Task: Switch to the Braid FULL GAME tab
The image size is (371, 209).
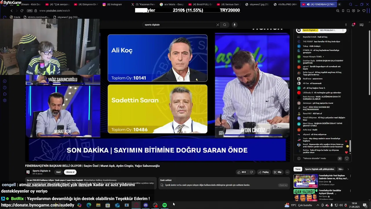Action: click(x=200, y=4)
